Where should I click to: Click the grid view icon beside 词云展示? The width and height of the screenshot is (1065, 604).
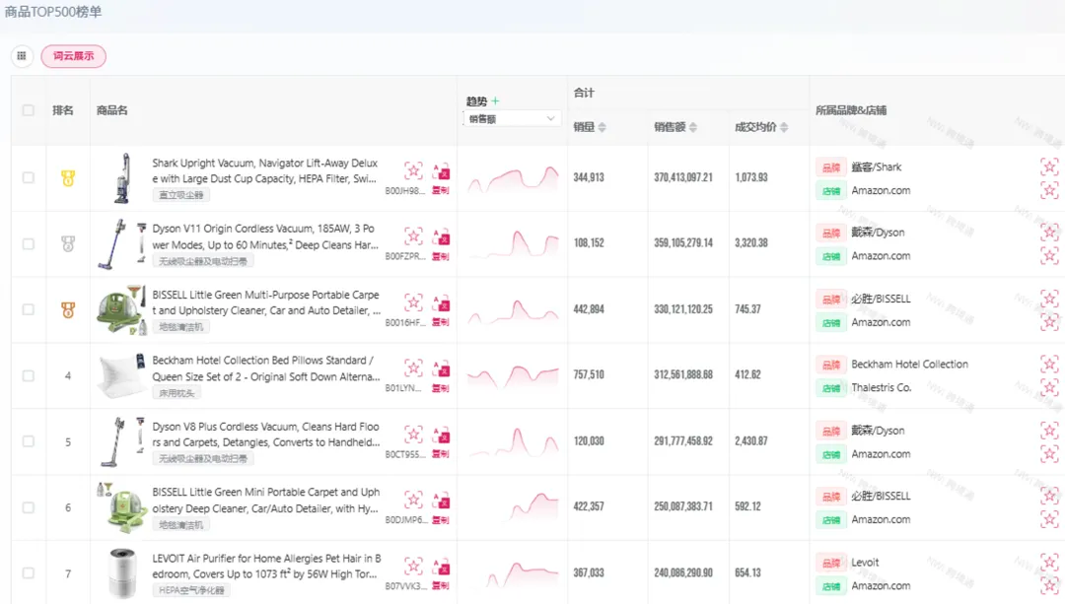tap(22, 56)
